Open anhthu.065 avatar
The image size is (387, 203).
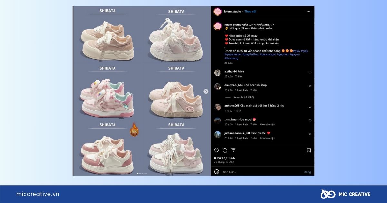tap(218, 107)
